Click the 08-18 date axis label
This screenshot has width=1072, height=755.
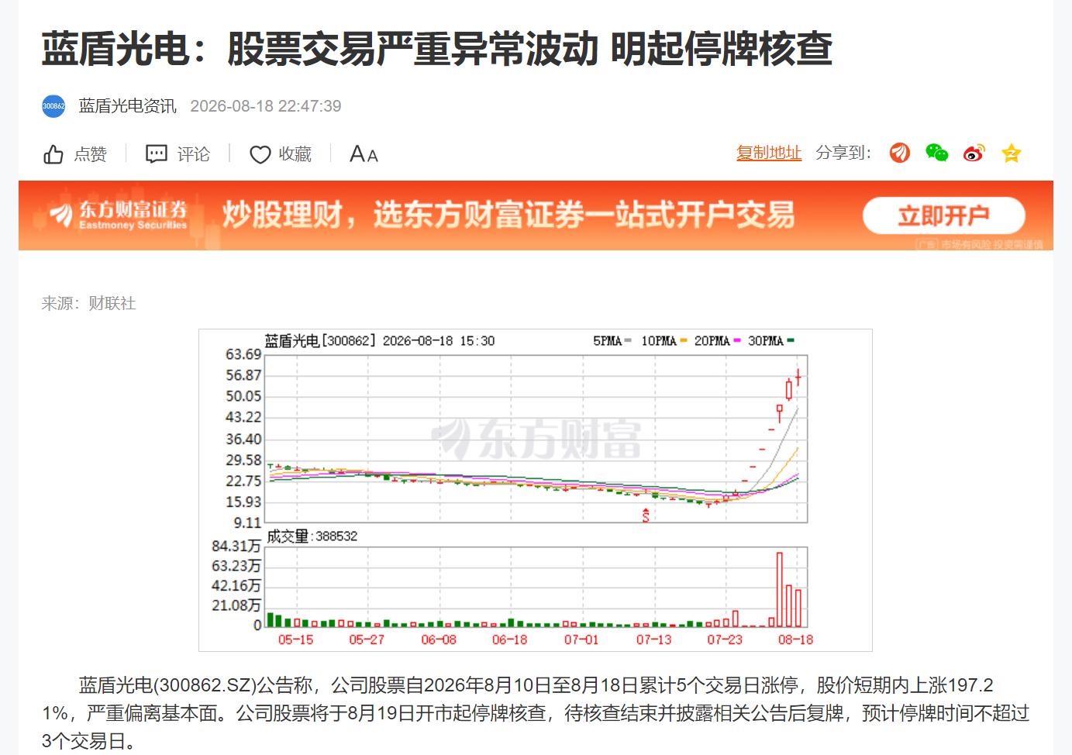pos(796,640)
